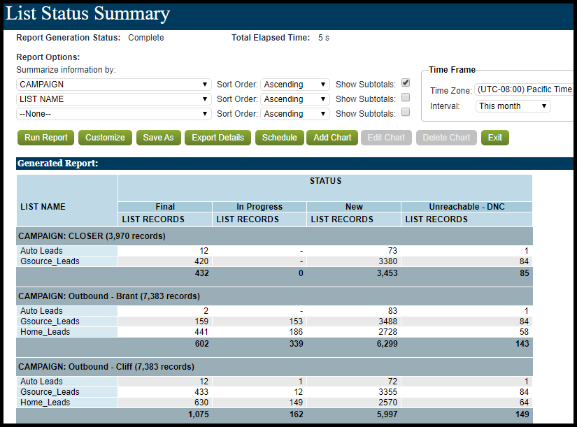Select CAMPAIGN: CLOSER (3,970 records) group row
The width and height of the screenshot is (577, 427).
click(x=275, y=236)
